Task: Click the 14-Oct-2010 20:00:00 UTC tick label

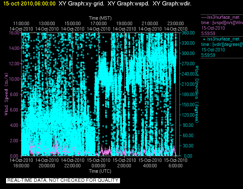Action: pyautogui.click(x=47, y=163)
